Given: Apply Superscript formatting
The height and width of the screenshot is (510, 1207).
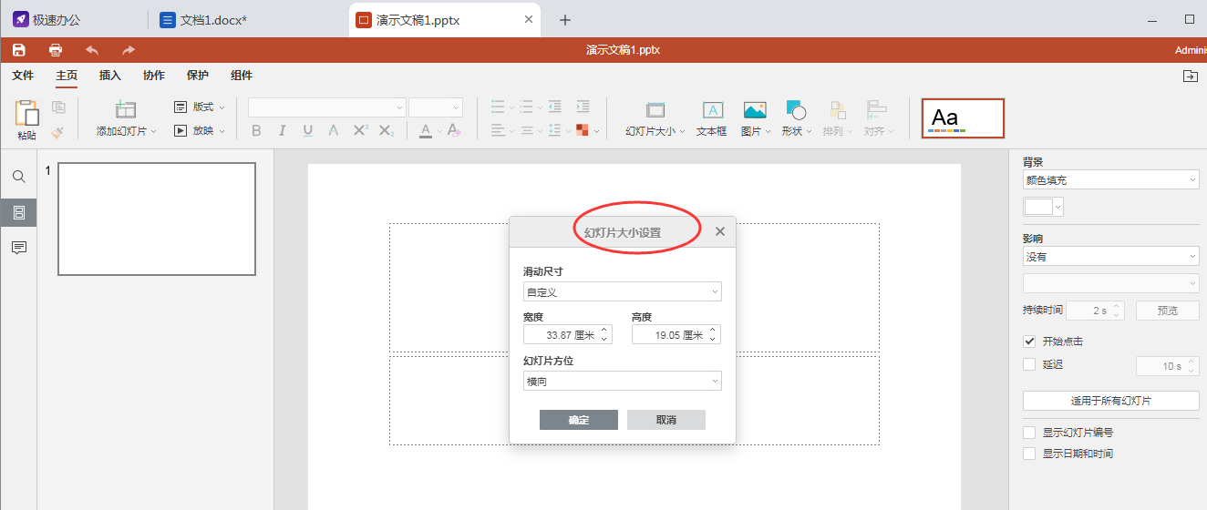Looking at the screenshot, I should tap(360, 131).
